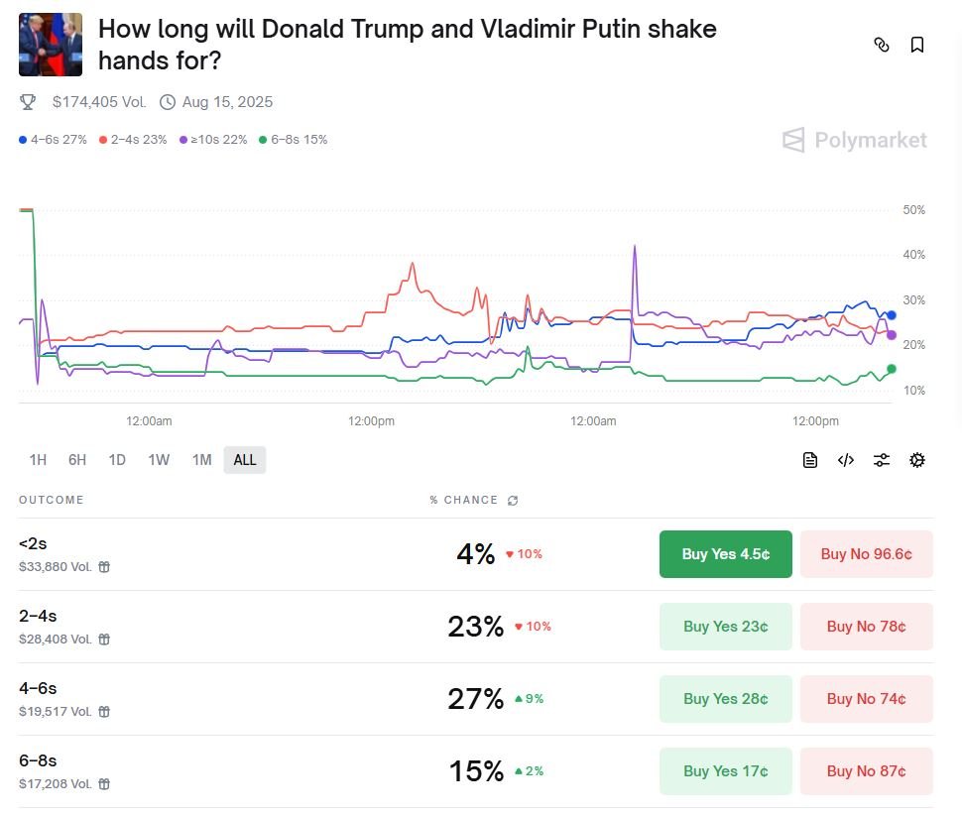
Task: Choose the 1D chart range
Action: tap(117, 460)
